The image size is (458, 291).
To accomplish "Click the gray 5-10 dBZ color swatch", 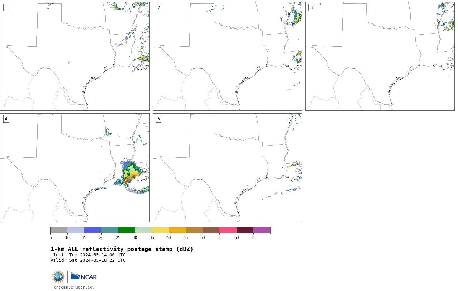I will (x=59, y=230).
